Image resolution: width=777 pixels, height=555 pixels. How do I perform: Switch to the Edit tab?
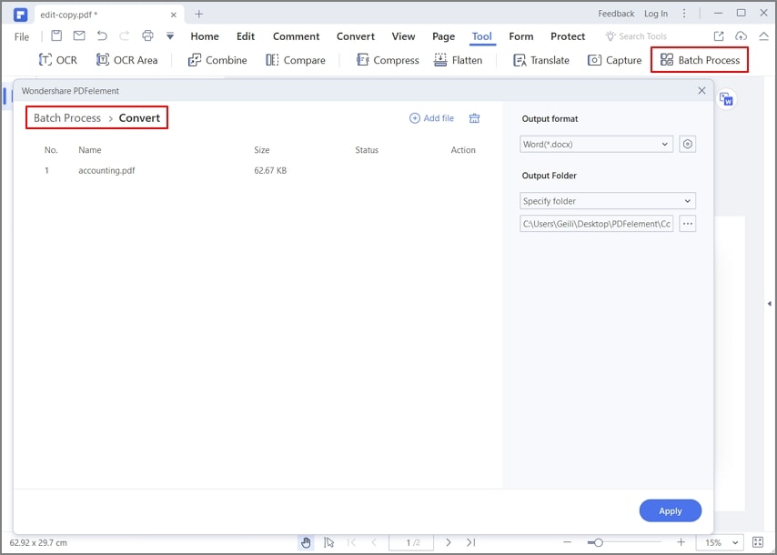click(x=246, y=36)
